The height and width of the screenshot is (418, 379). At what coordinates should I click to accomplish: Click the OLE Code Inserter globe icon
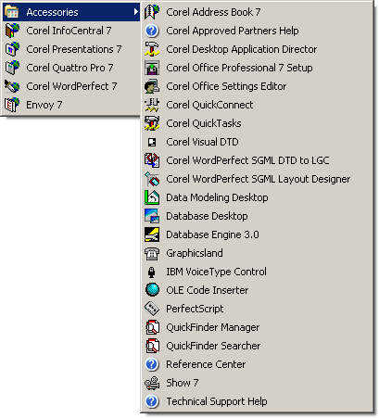pyautogui.click(x=152, y=290)
